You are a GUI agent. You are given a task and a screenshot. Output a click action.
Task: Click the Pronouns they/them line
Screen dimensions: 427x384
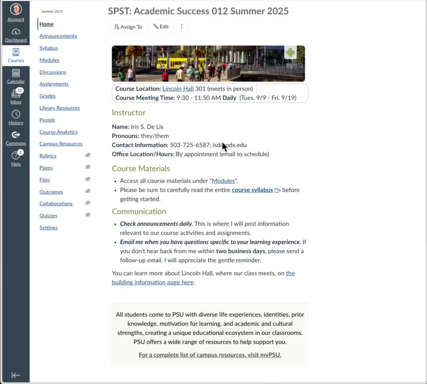pyautogui.click(x=140, y=136)
